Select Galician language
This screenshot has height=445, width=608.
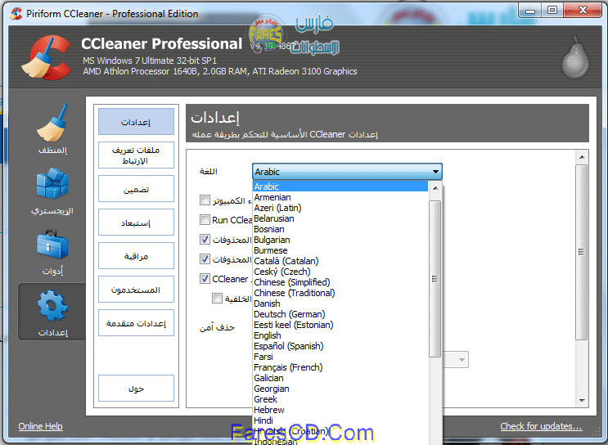click(x=340, y=378)
